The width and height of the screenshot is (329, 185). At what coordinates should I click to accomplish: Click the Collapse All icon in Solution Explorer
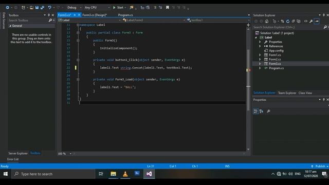click(x=293, y=22)
